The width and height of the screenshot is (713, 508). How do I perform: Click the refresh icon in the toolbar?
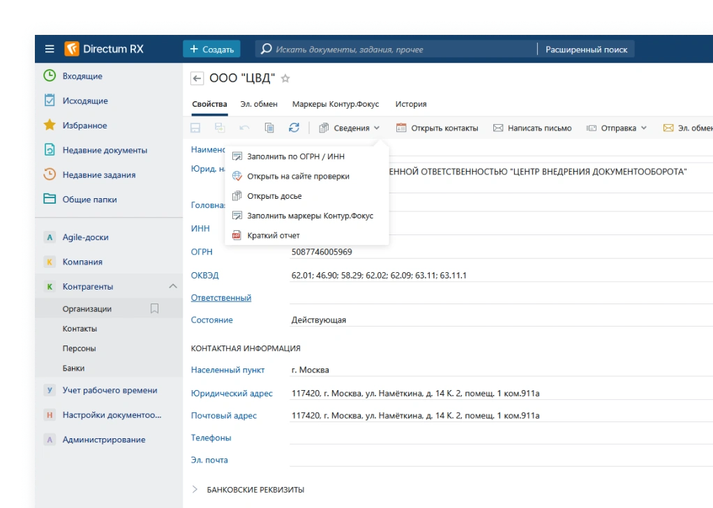tap(294, 128)
